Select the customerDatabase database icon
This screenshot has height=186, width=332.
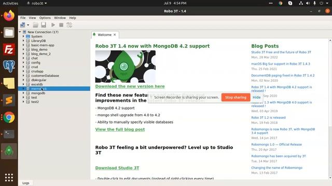tap(27, 76)
